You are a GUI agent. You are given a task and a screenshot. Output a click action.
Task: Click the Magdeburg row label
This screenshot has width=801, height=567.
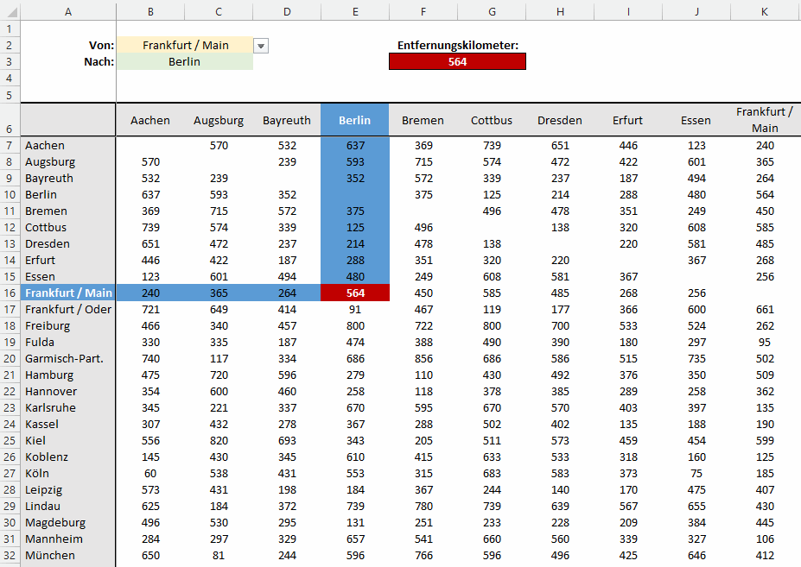coord(55,523)
